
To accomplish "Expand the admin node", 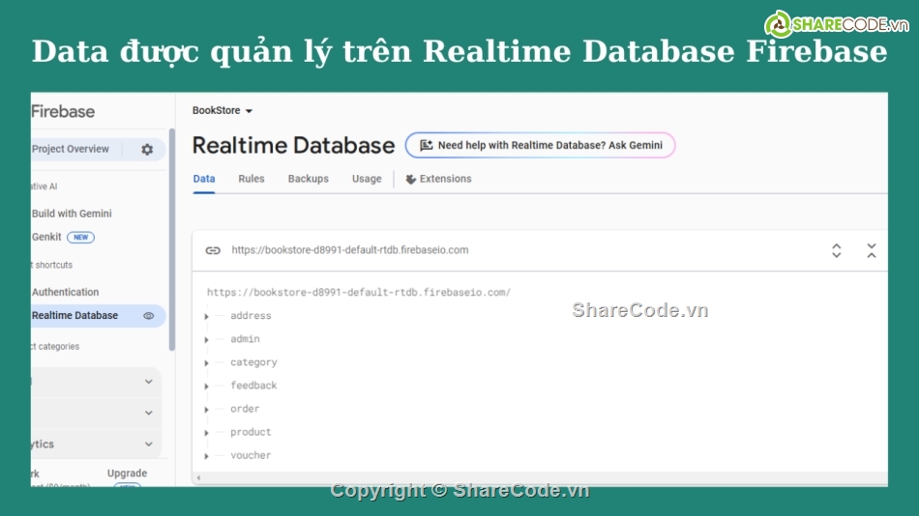I will click(x=206, y=340).
